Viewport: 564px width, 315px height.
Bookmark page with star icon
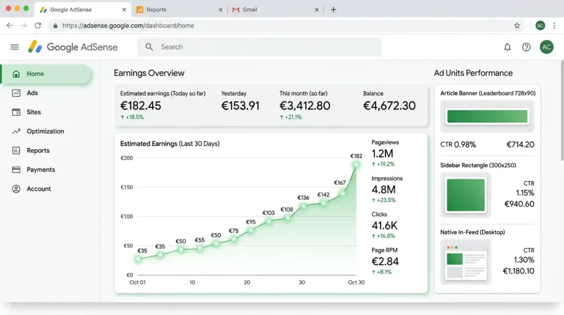[x=517, y=25]
